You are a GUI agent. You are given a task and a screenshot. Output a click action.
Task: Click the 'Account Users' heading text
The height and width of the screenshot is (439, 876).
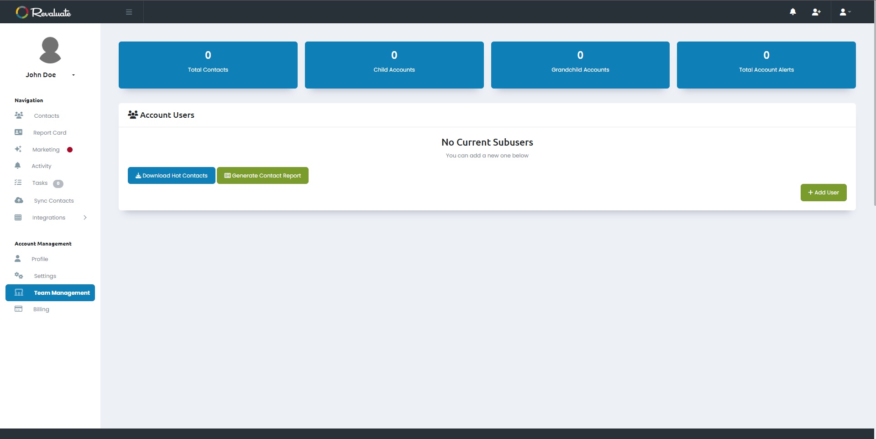pyautogui.click(x=167, y=115)
